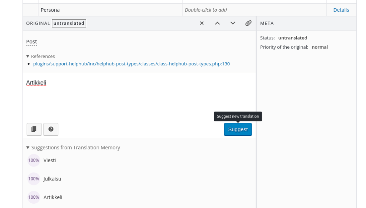This screenshot has width=366, height=208.
Task: Close the translation editor with the X icon
Action: point(202,23)
